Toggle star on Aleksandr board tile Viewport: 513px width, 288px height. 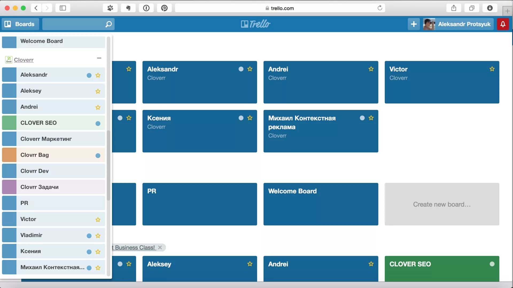250,69
